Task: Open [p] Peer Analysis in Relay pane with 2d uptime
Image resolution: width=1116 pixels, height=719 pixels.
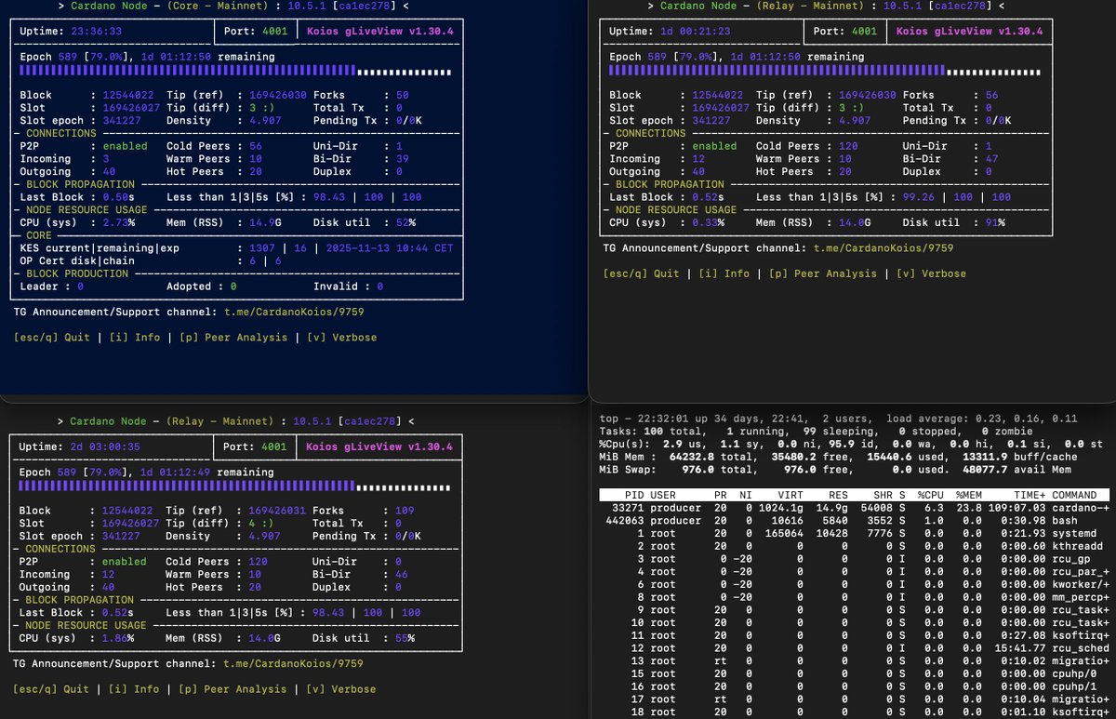Action: 234,689
